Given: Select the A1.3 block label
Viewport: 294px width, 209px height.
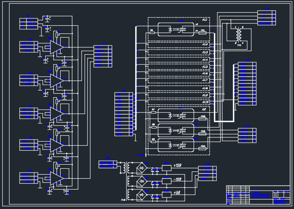Looking at the screenshot, I should [205, 52].
